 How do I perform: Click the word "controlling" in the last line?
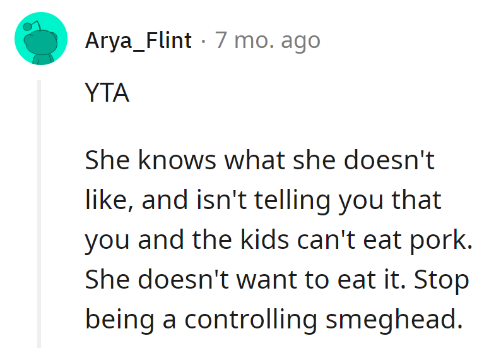click(250, 320)
